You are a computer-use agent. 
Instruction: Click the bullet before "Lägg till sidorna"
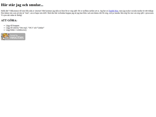click(x=4, y=28)
